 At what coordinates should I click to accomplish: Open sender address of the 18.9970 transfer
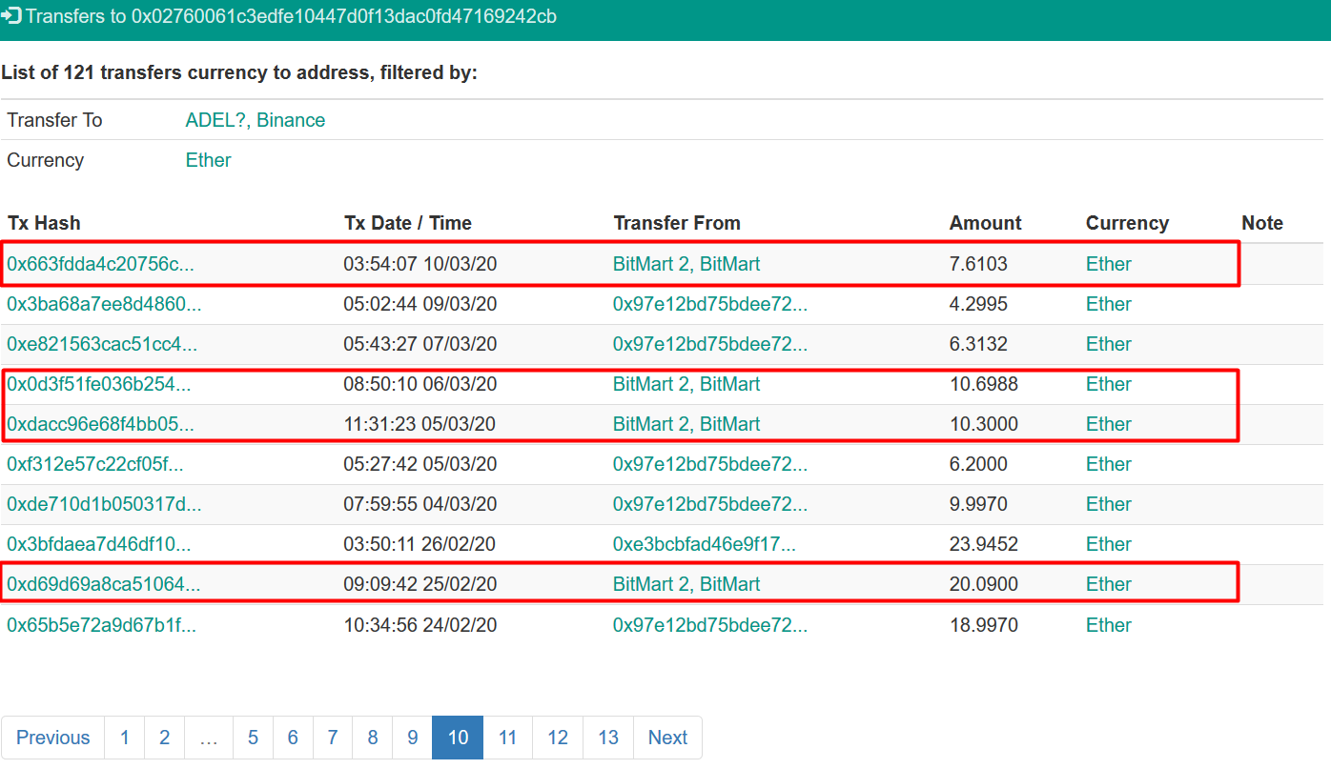pyautogui.click(x=710, y=625)
